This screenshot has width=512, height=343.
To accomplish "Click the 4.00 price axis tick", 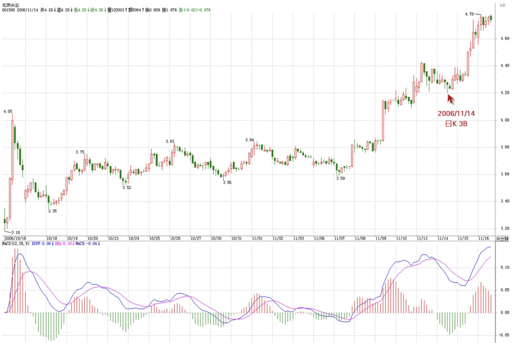I will tap(505, 120).
